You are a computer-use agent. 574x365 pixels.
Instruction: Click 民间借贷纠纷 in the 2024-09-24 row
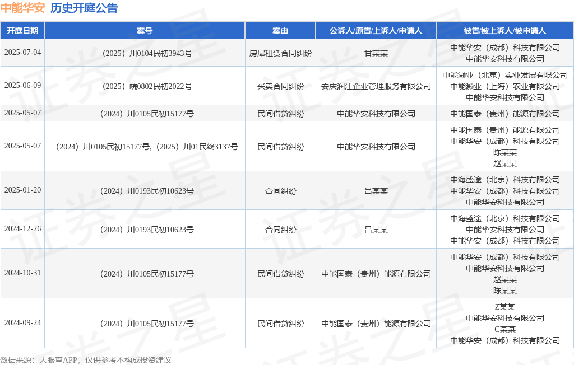280,324
